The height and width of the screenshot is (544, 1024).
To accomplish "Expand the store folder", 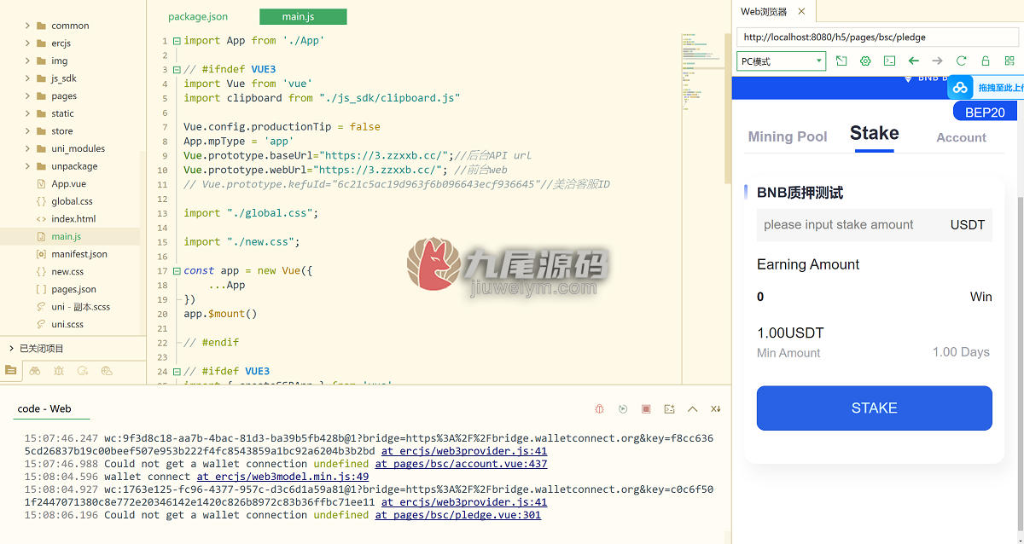I will [x=27, y=131].
